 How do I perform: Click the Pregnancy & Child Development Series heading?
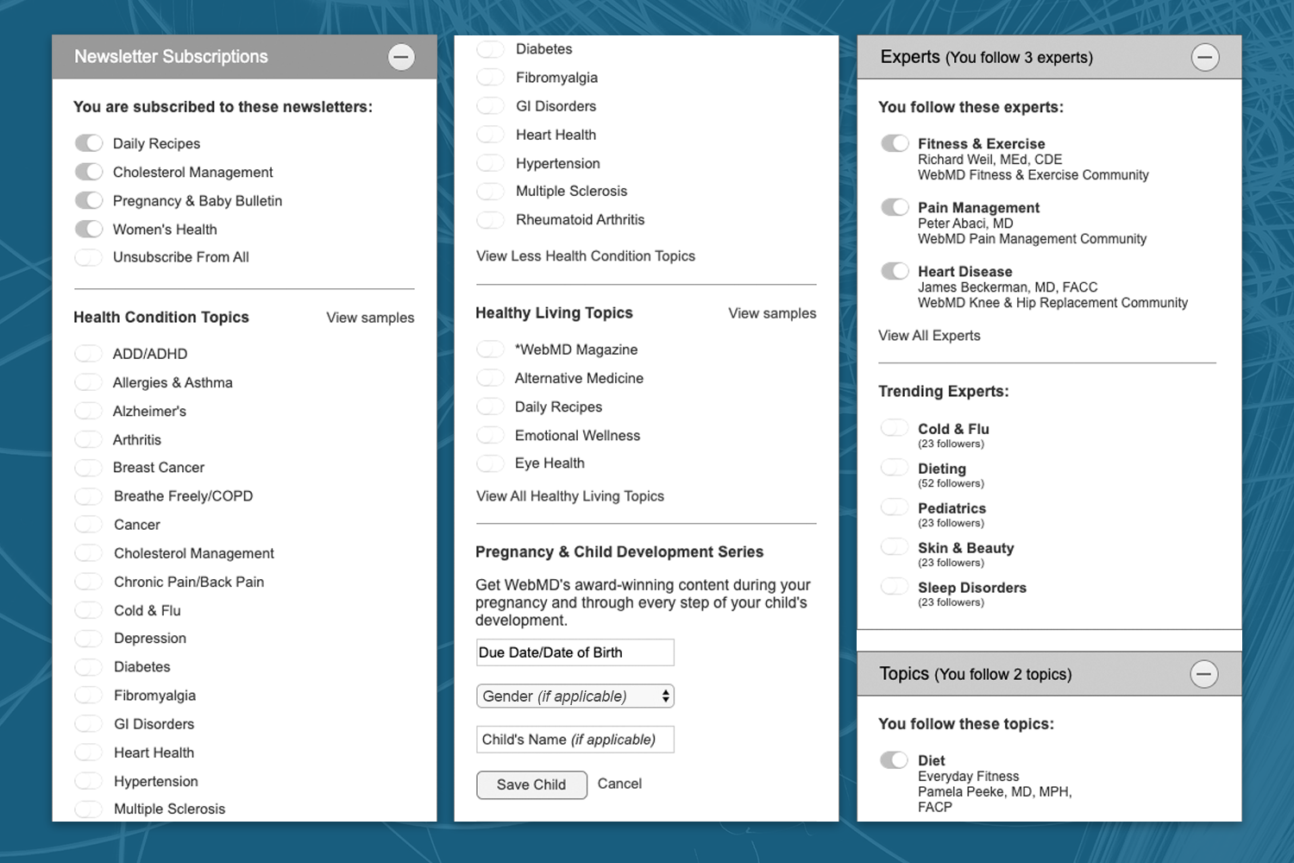(x=619, y=552)
